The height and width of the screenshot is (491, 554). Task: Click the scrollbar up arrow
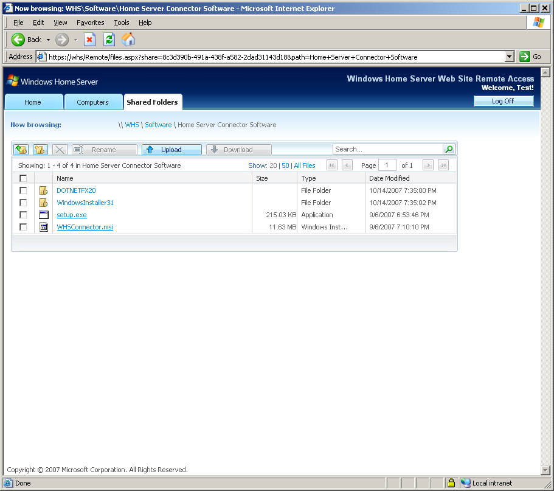545,72
